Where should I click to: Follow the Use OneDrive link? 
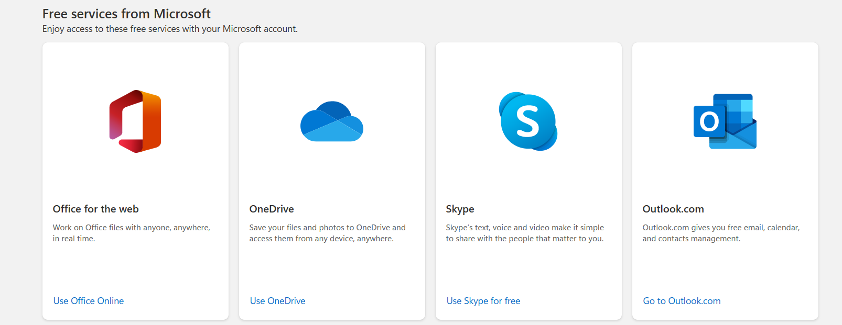pyautogui.click(x=277, y=301)
